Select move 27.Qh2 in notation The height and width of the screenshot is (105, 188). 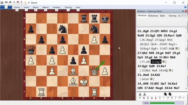142,53
